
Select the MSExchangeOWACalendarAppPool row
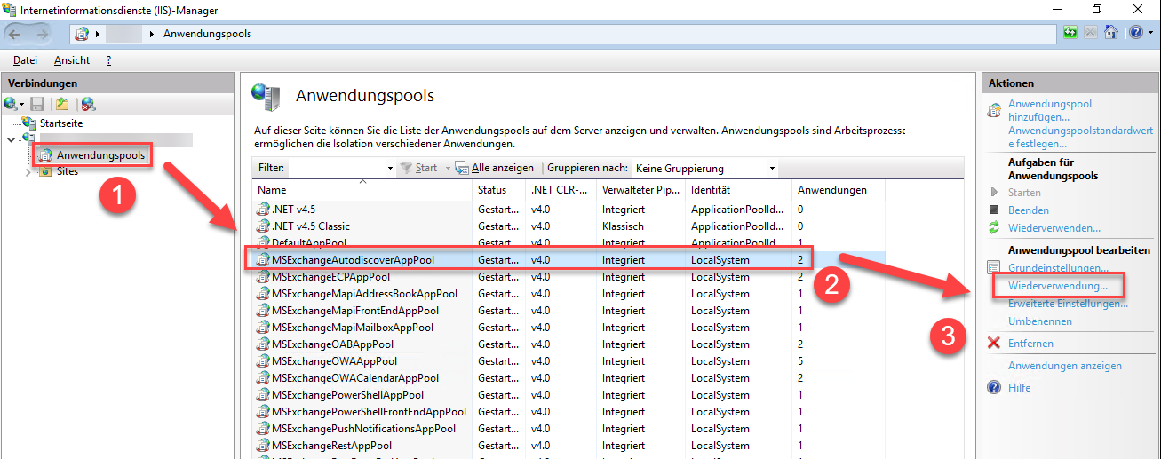coord(569,378)
